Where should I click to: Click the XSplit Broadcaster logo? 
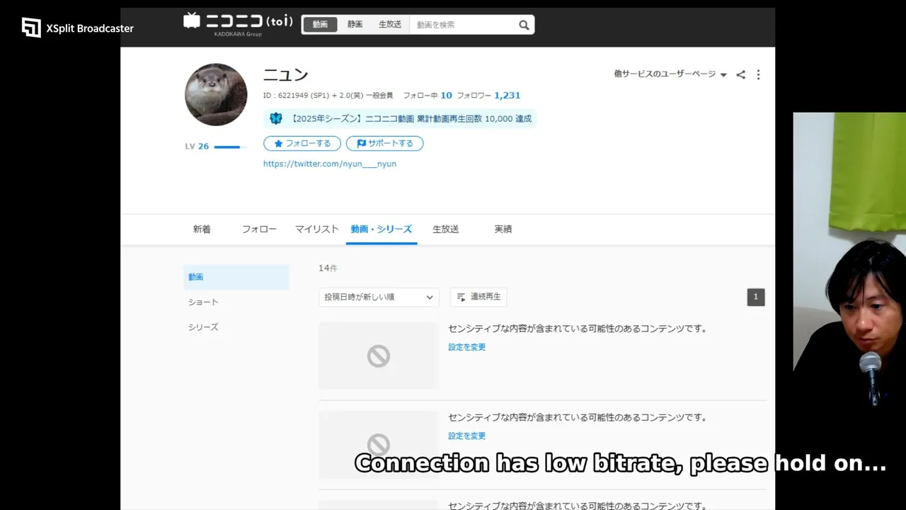point(78,28)
